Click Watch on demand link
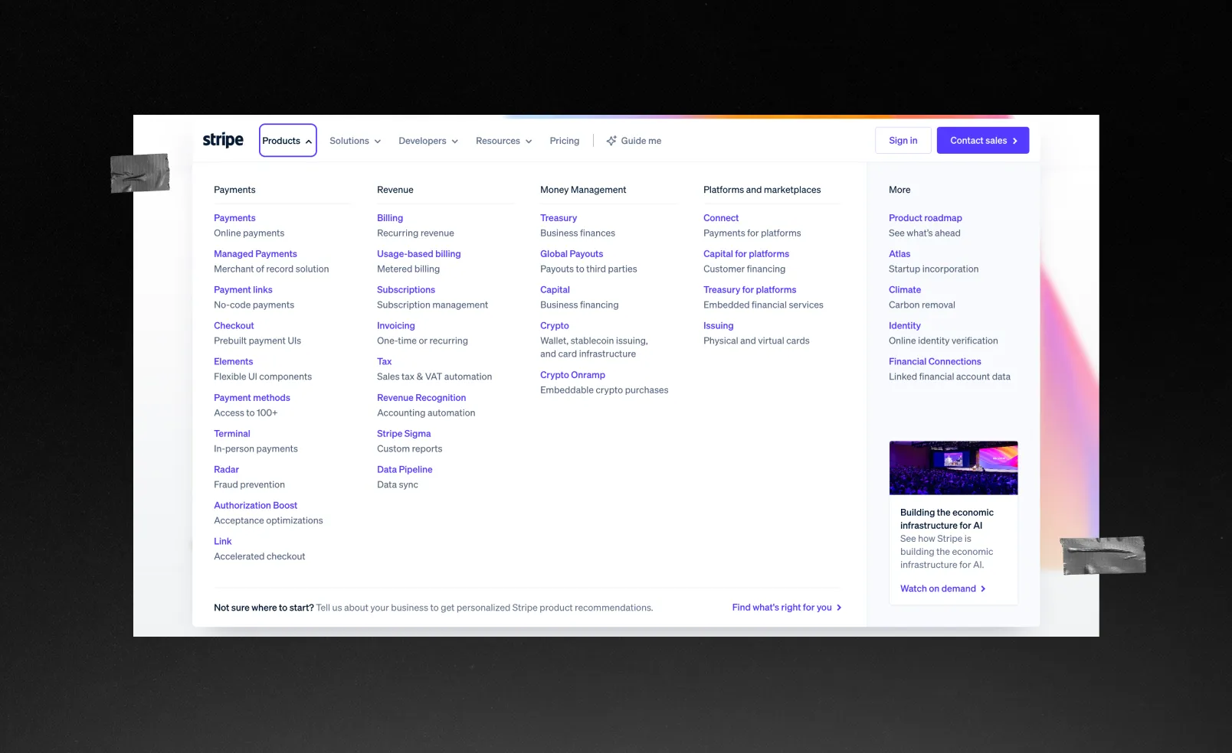 point(943,588)
